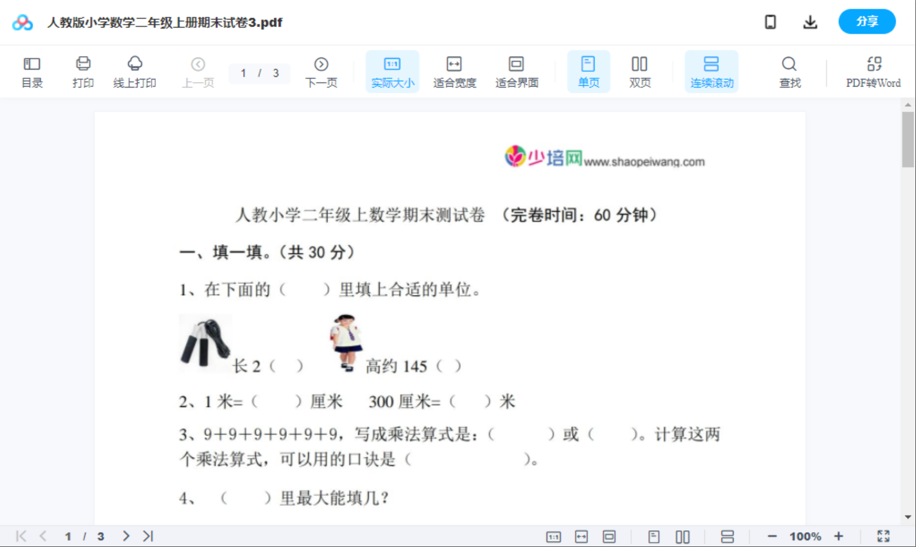Zoom in with the plus control
This screenshot has width=916, height=547.
[x=840, y=535]
